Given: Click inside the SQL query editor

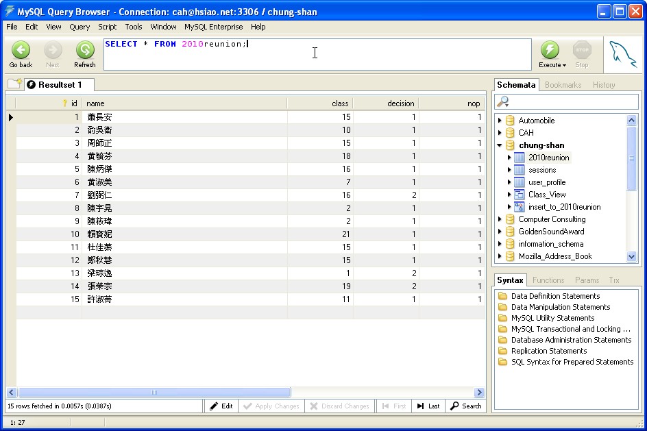Looking at the screenshot, I should click(317, 54).
